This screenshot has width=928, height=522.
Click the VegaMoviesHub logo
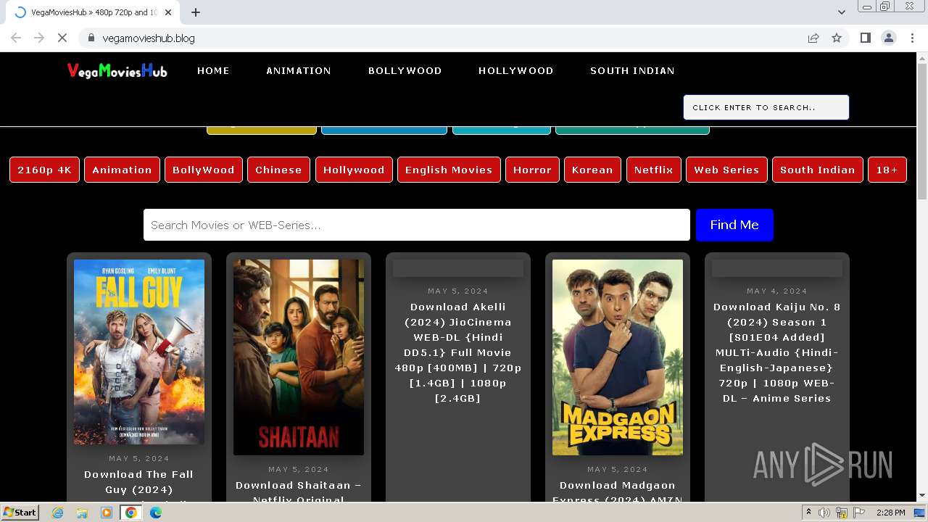[x=117, y=70]
